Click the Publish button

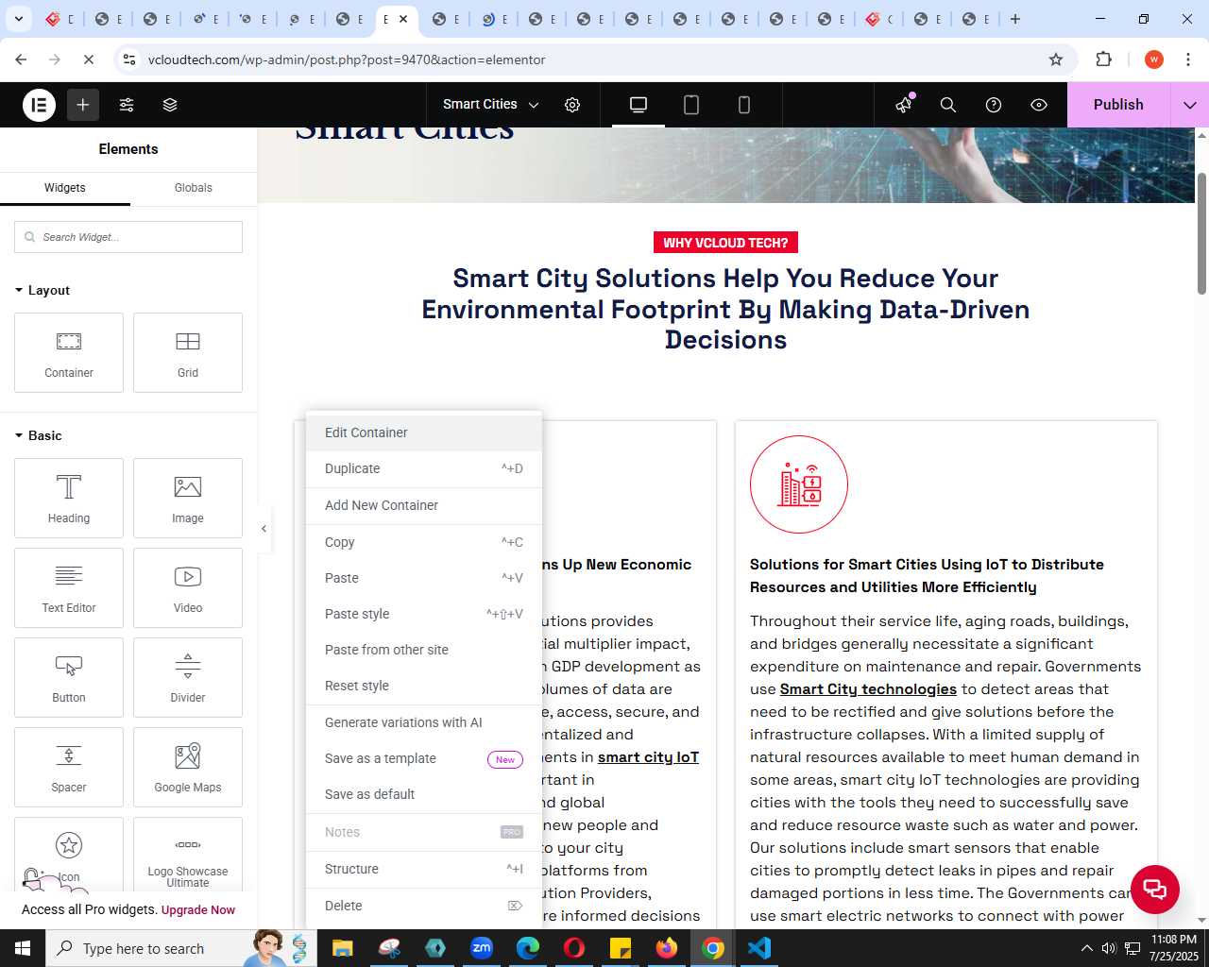pyautogui.click(x=1118, y=105)
